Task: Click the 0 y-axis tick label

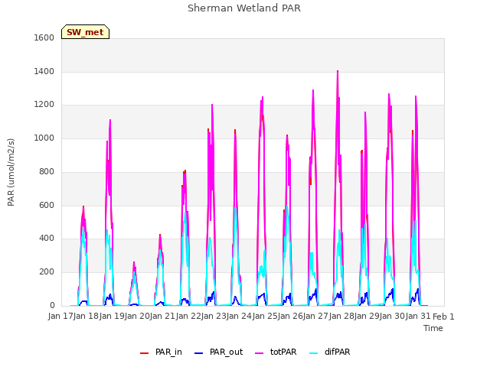Action: click(52, 306)
